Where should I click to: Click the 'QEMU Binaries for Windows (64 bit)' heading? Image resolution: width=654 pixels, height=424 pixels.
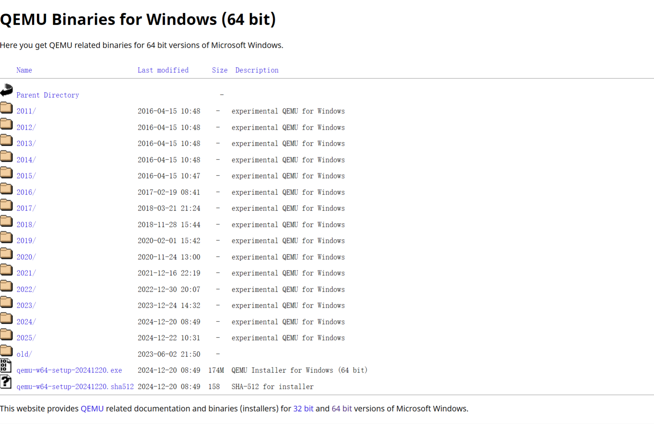point(138,19)
